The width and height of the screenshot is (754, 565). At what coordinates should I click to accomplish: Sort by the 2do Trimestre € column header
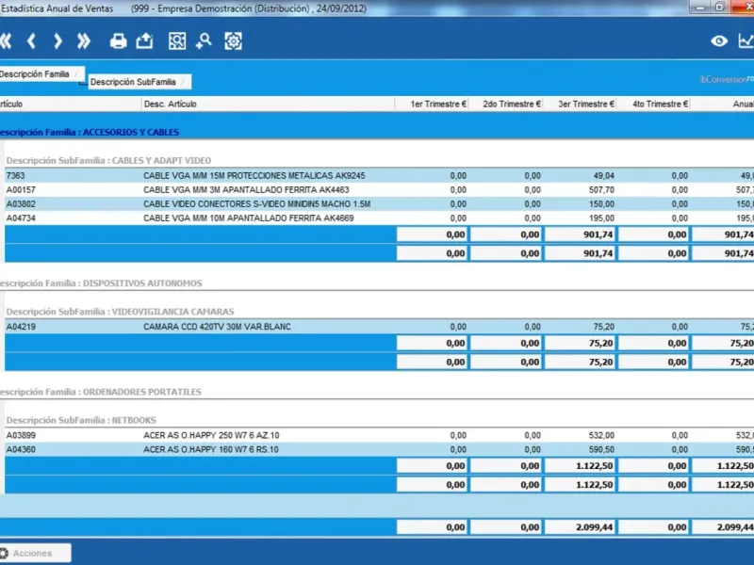click(506, 104)
